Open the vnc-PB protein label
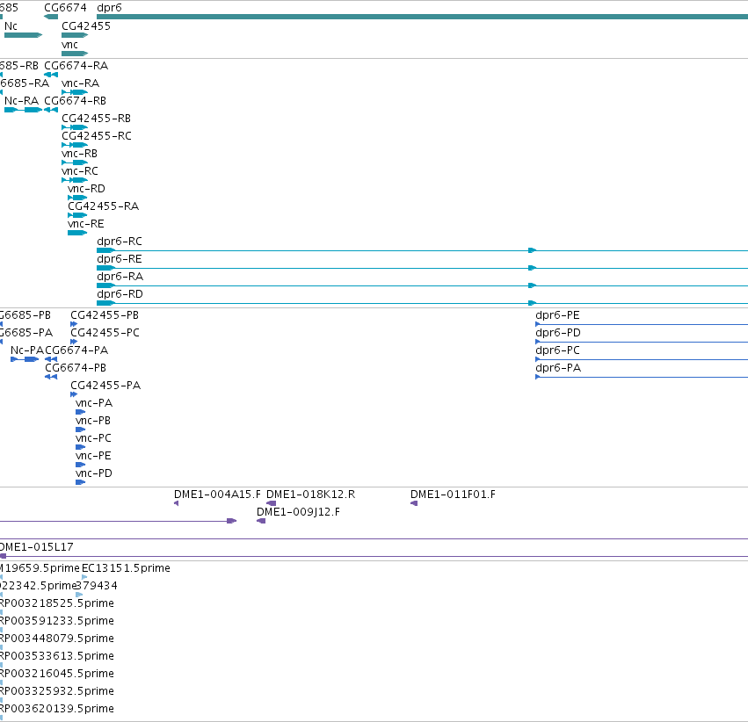748x722 pixels. (93, 421)
